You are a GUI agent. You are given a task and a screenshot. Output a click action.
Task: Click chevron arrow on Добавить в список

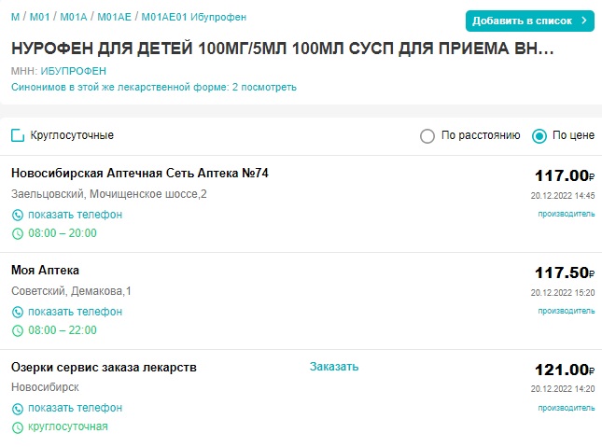pyautogui.click(x=584, y=21)
